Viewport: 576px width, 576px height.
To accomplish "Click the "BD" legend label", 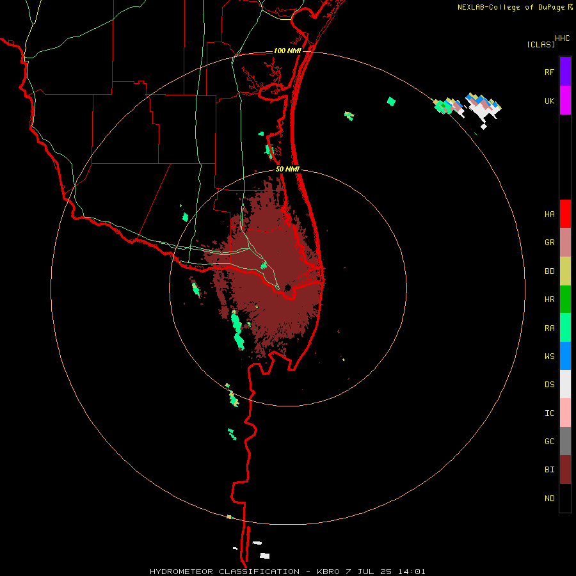I will (549, 271).
